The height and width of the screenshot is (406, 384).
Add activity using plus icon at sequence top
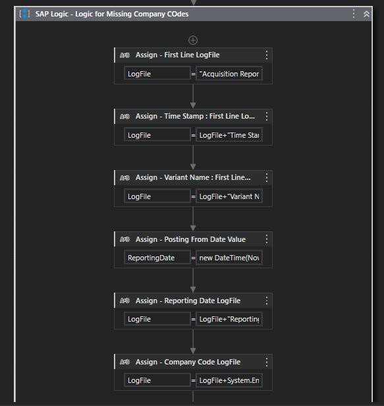coord(193,40)
